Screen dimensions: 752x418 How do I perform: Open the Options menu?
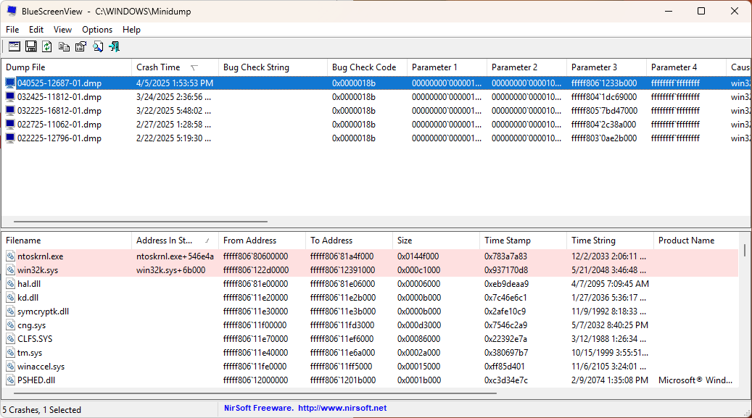click(97, 30)
